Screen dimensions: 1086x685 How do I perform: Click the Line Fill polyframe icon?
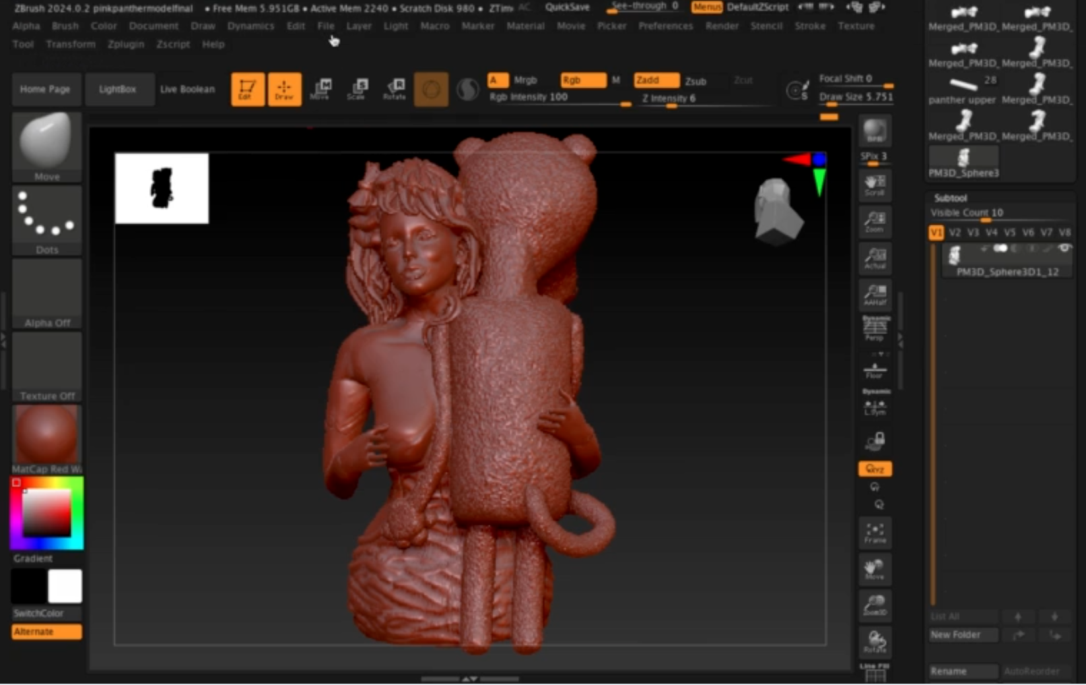point(875,672)
